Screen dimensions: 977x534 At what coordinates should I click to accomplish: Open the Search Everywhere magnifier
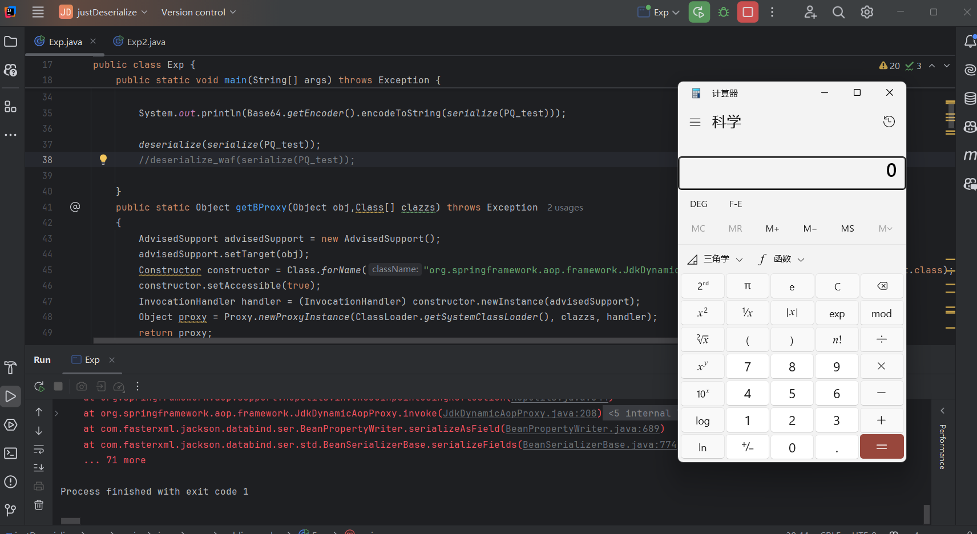tap(838, 12)
